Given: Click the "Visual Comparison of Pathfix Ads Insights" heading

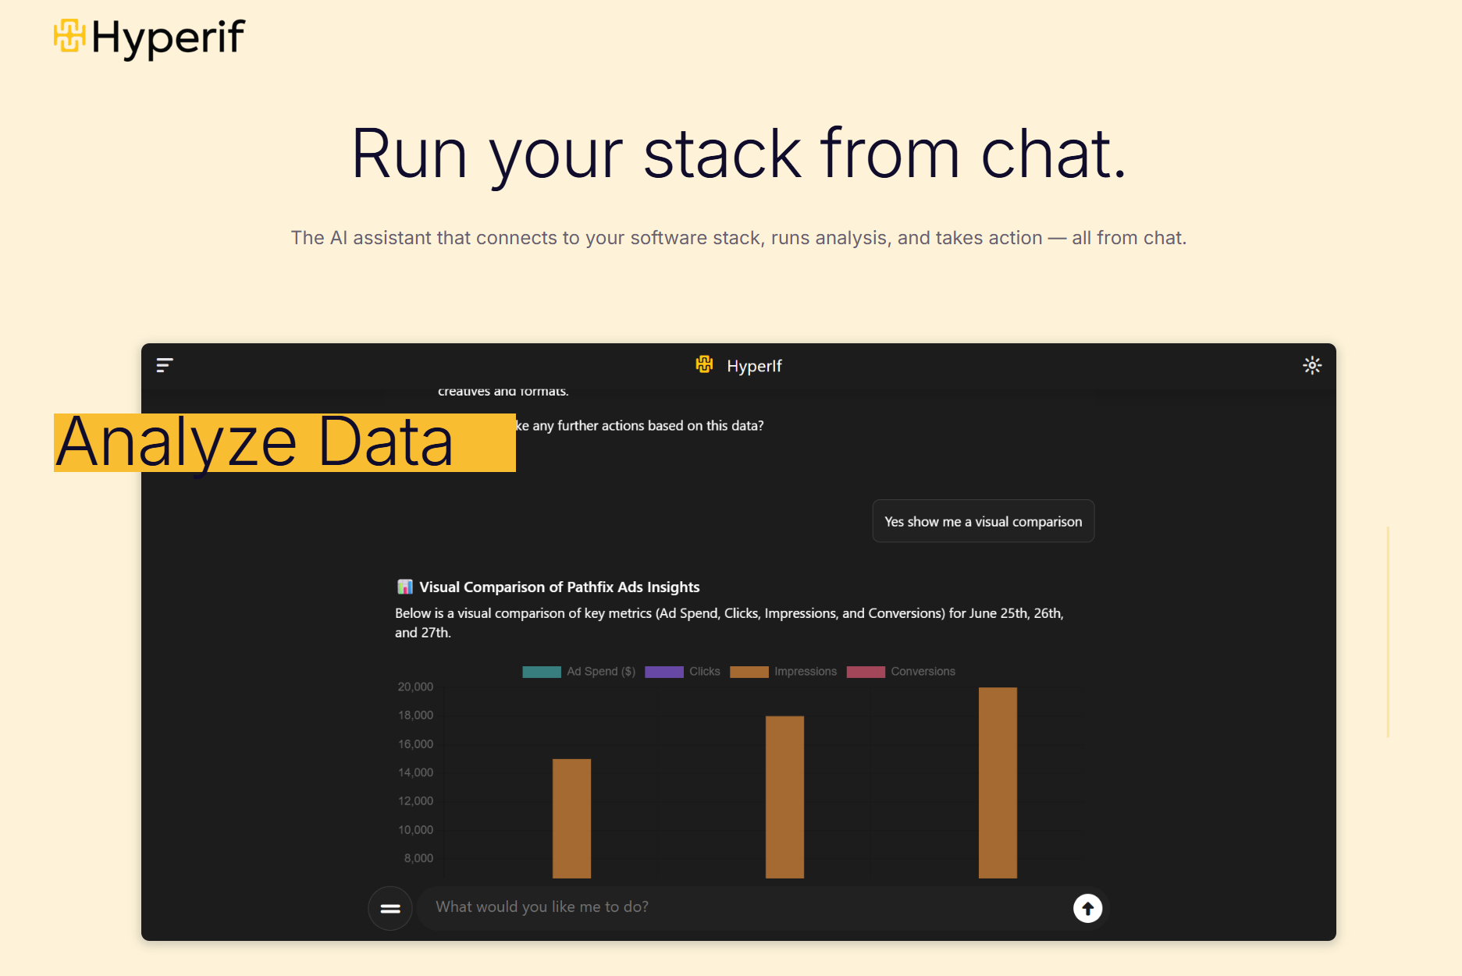Looking at the screenshot, I should (559, 587).
